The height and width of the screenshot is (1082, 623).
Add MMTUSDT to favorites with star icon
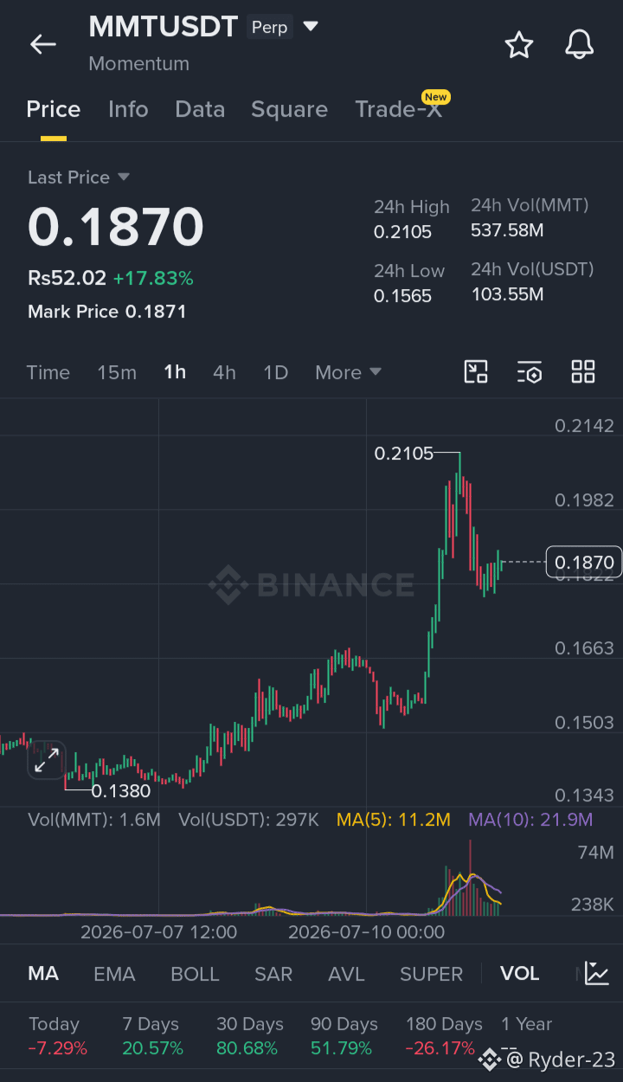click(x=519, y=44)
